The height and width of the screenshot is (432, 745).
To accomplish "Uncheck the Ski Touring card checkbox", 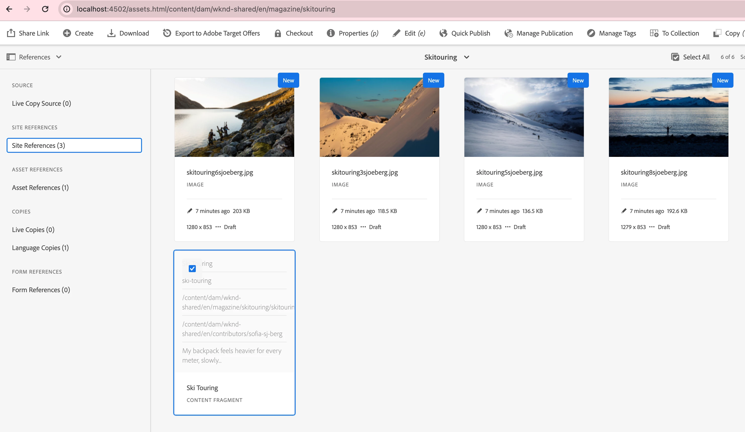I will [192, 269].
